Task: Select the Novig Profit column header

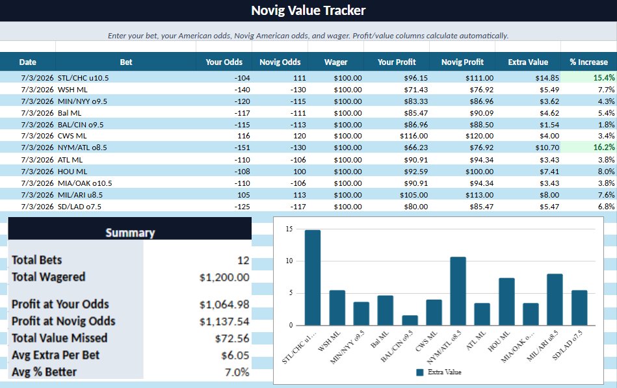Action: tap(462, 62)
